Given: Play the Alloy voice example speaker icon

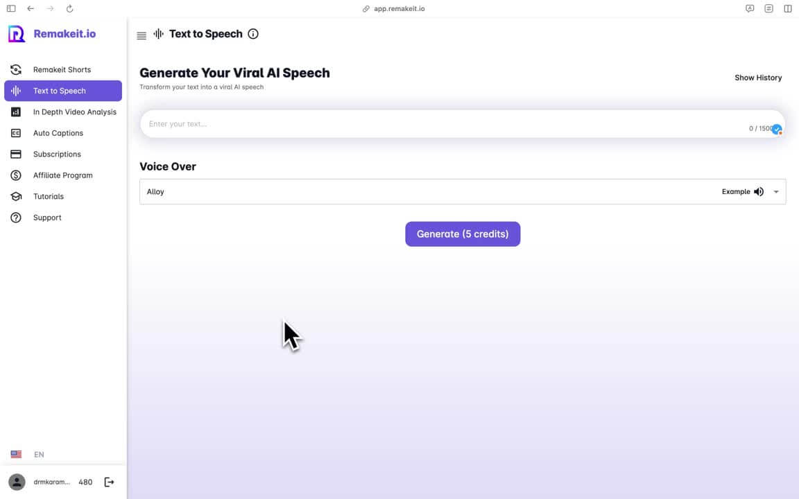Looking at the screenshot, I should (x=759, y=192).
